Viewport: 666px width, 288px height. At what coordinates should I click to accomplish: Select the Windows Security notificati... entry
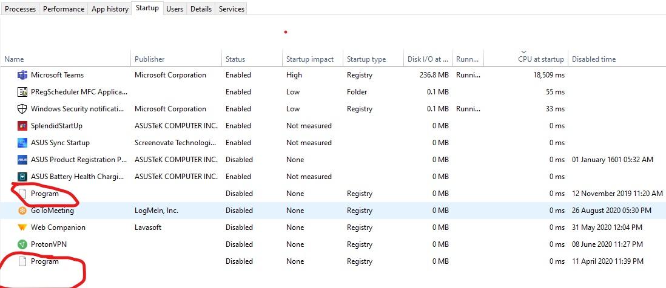click(78, 109)
